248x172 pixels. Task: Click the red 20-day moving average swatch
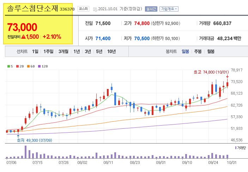17,66
